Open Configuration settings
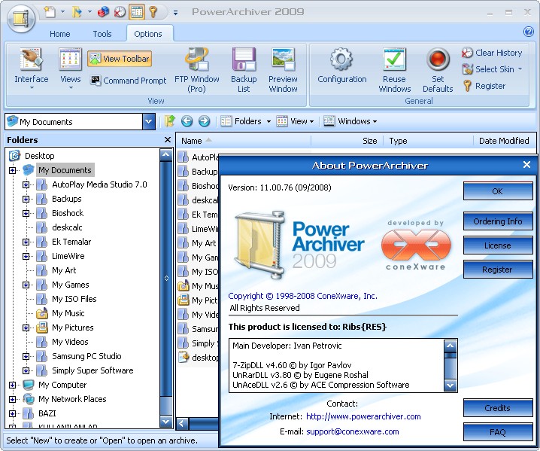 tap(342, 66)
